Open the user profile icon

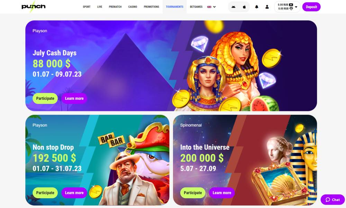click(267, 7)
